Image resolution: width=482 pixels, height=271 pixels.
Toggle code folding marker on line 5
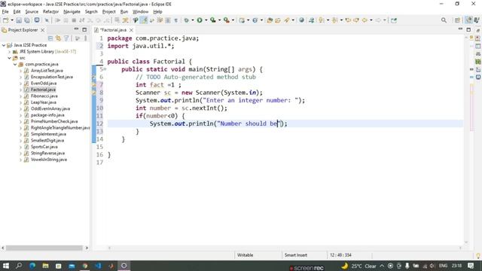(x=105, y=69)
